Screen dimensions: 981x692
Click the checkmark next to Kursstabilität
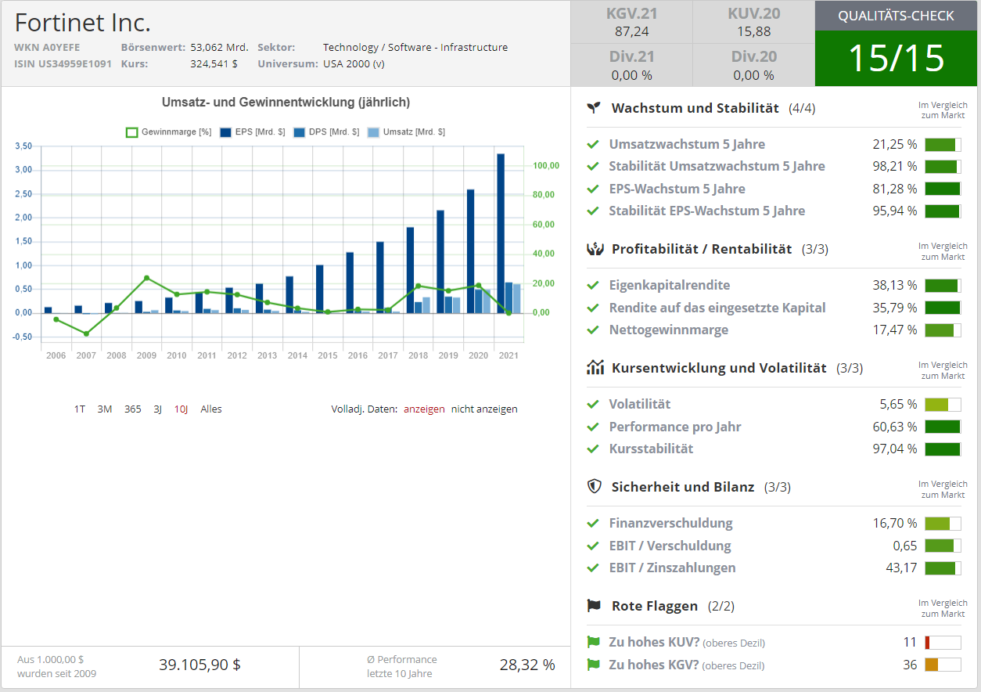tap(593, 449)
